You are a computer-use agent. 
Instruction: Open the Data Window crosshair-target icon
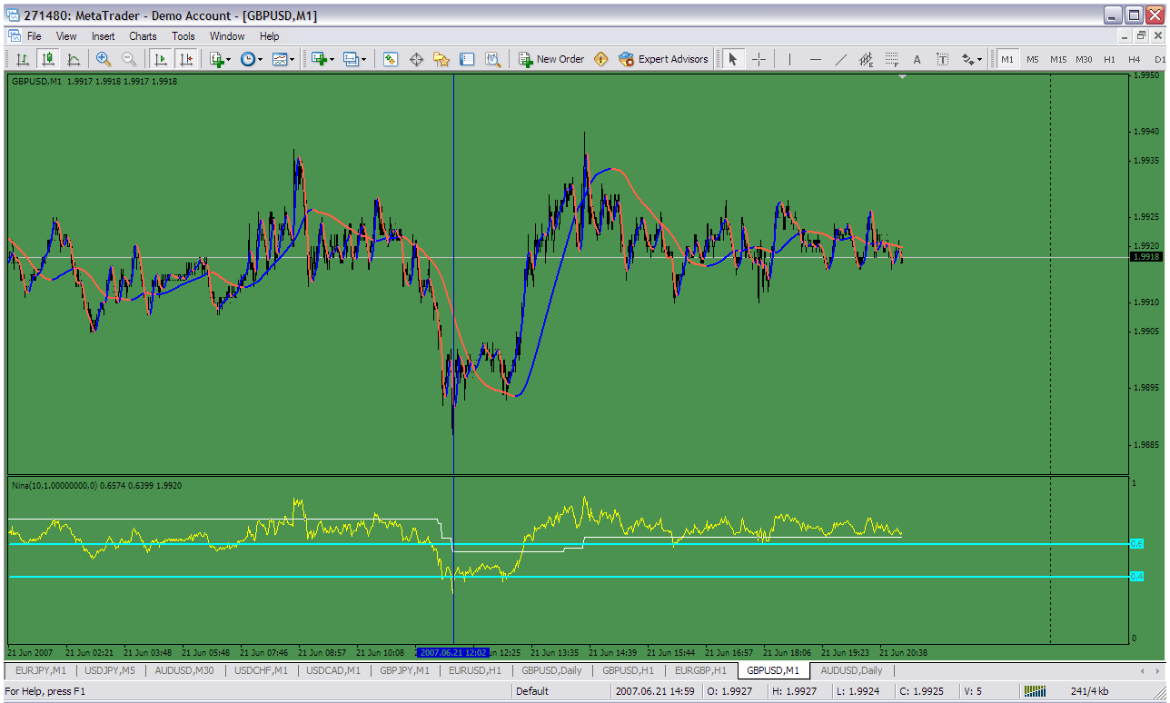coord(416,59)
